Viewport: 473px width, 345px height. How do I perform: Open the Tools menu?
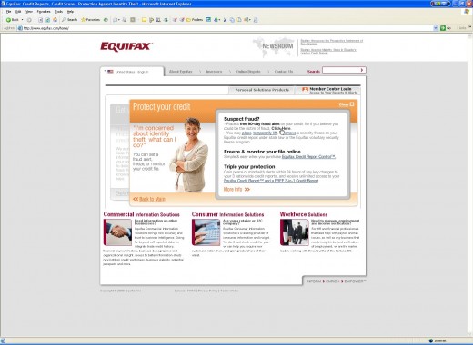[58, 12]
